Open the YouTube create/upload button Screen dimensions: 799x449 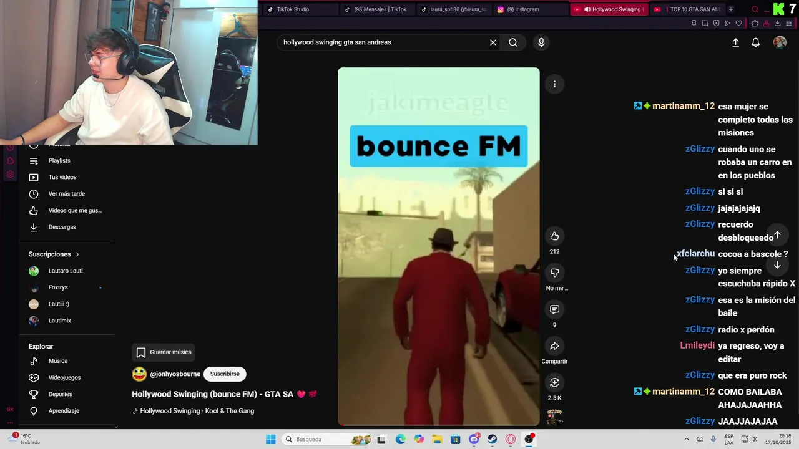coord(735,42)
